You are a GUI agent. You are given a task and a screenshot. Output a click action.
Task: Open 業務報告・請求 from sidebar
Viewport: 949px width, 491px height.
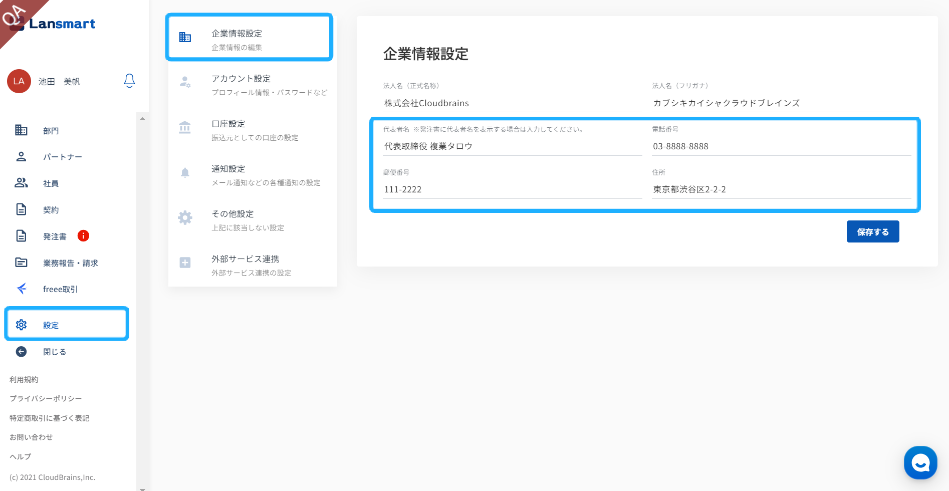[70, 263]
